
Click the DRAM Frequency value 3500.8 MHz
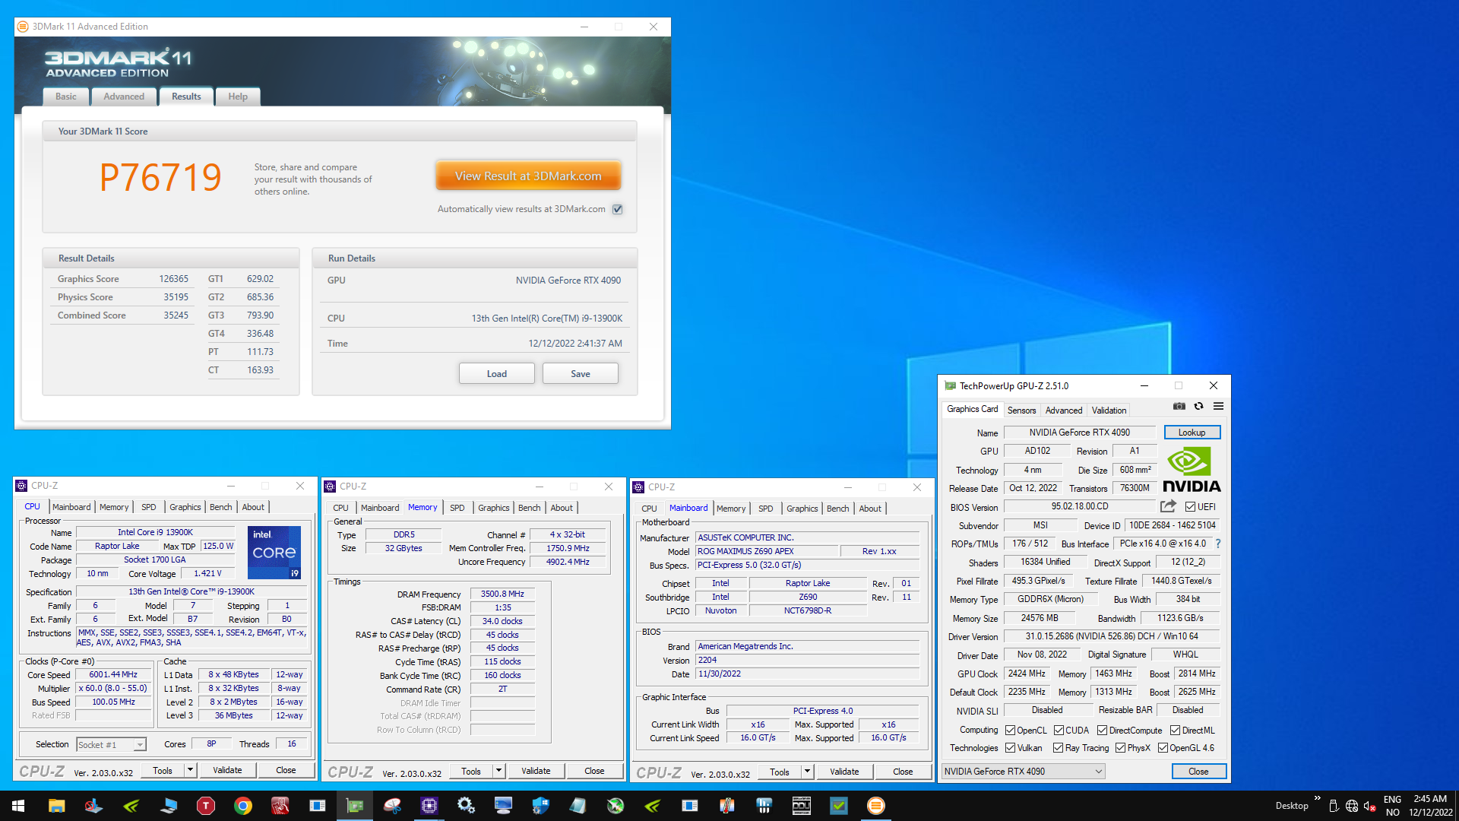tap(502, 594)
